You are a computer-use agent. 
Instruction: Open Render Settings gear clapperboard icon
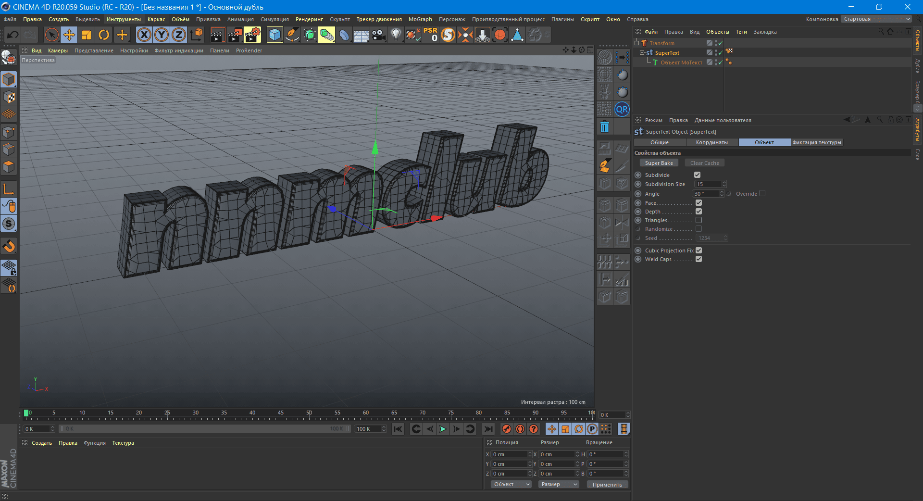pos(252,35)
